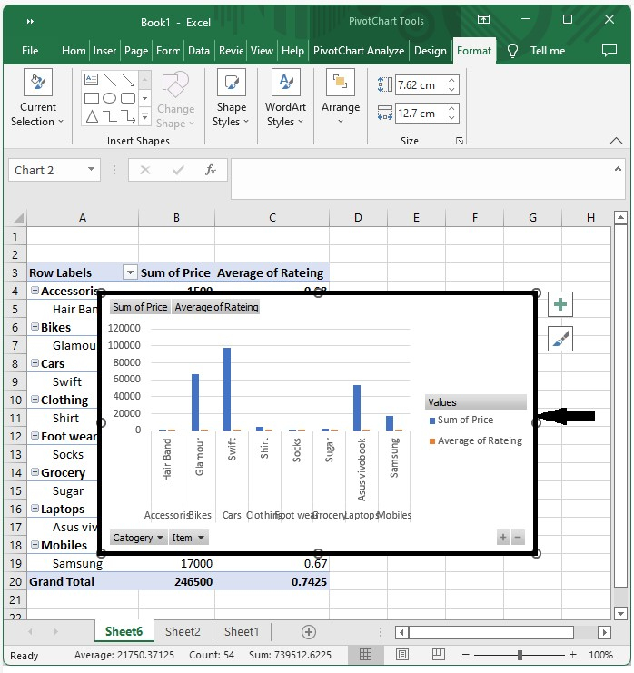Zoom in with the plus button
Image resolution: width=634 pixels, height=673 pixels.
[572, 655]
